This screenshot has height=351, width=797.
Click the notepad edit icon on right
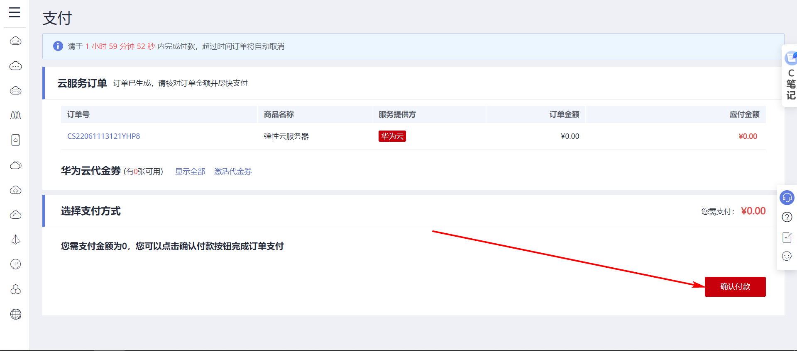click(x=787, y=237)
